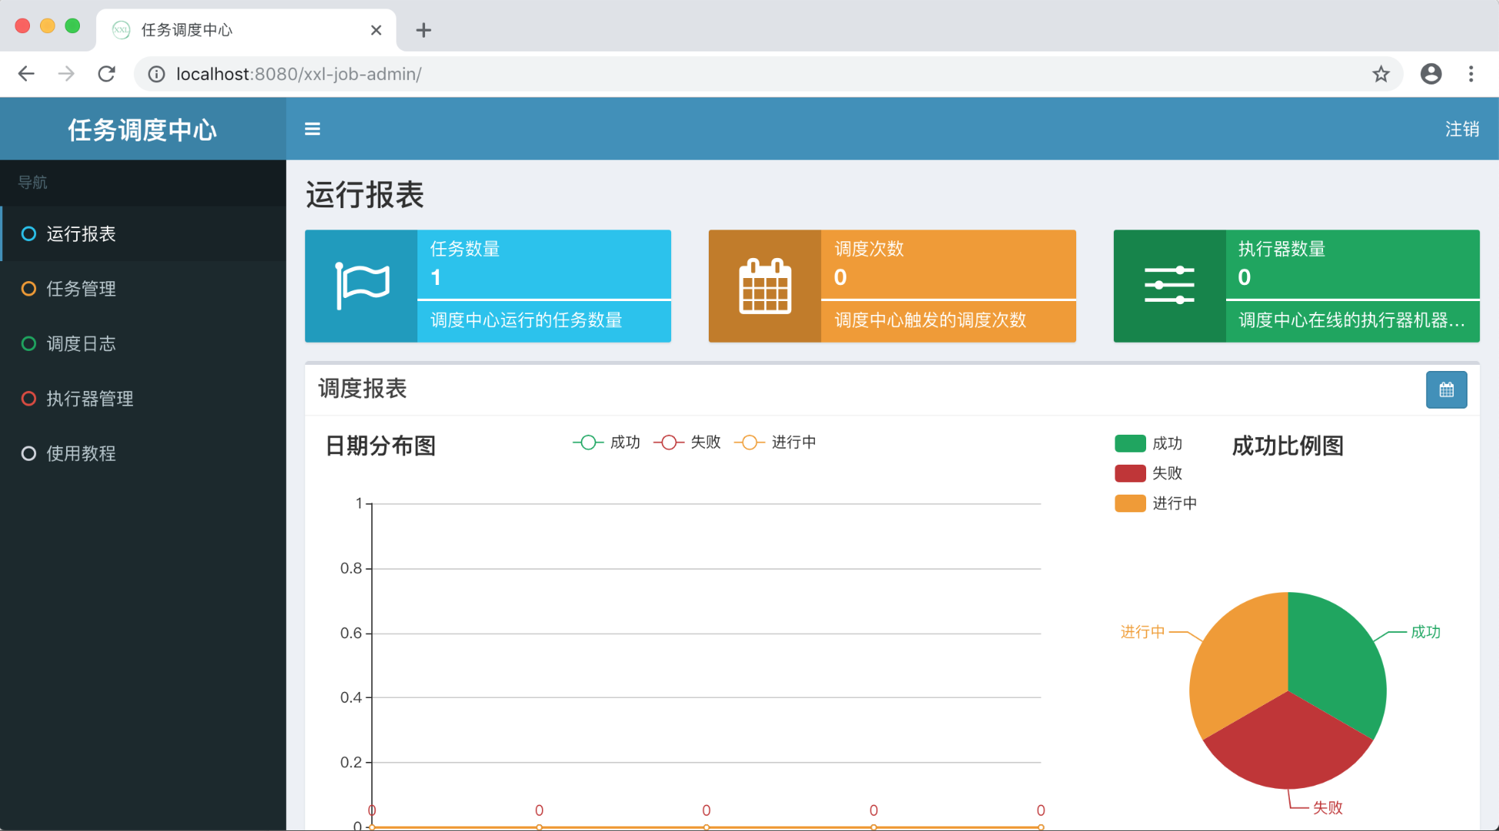Open the 使用教程 tutorial link
Viewport: 1499px width, 831px height.
[81, 454]
